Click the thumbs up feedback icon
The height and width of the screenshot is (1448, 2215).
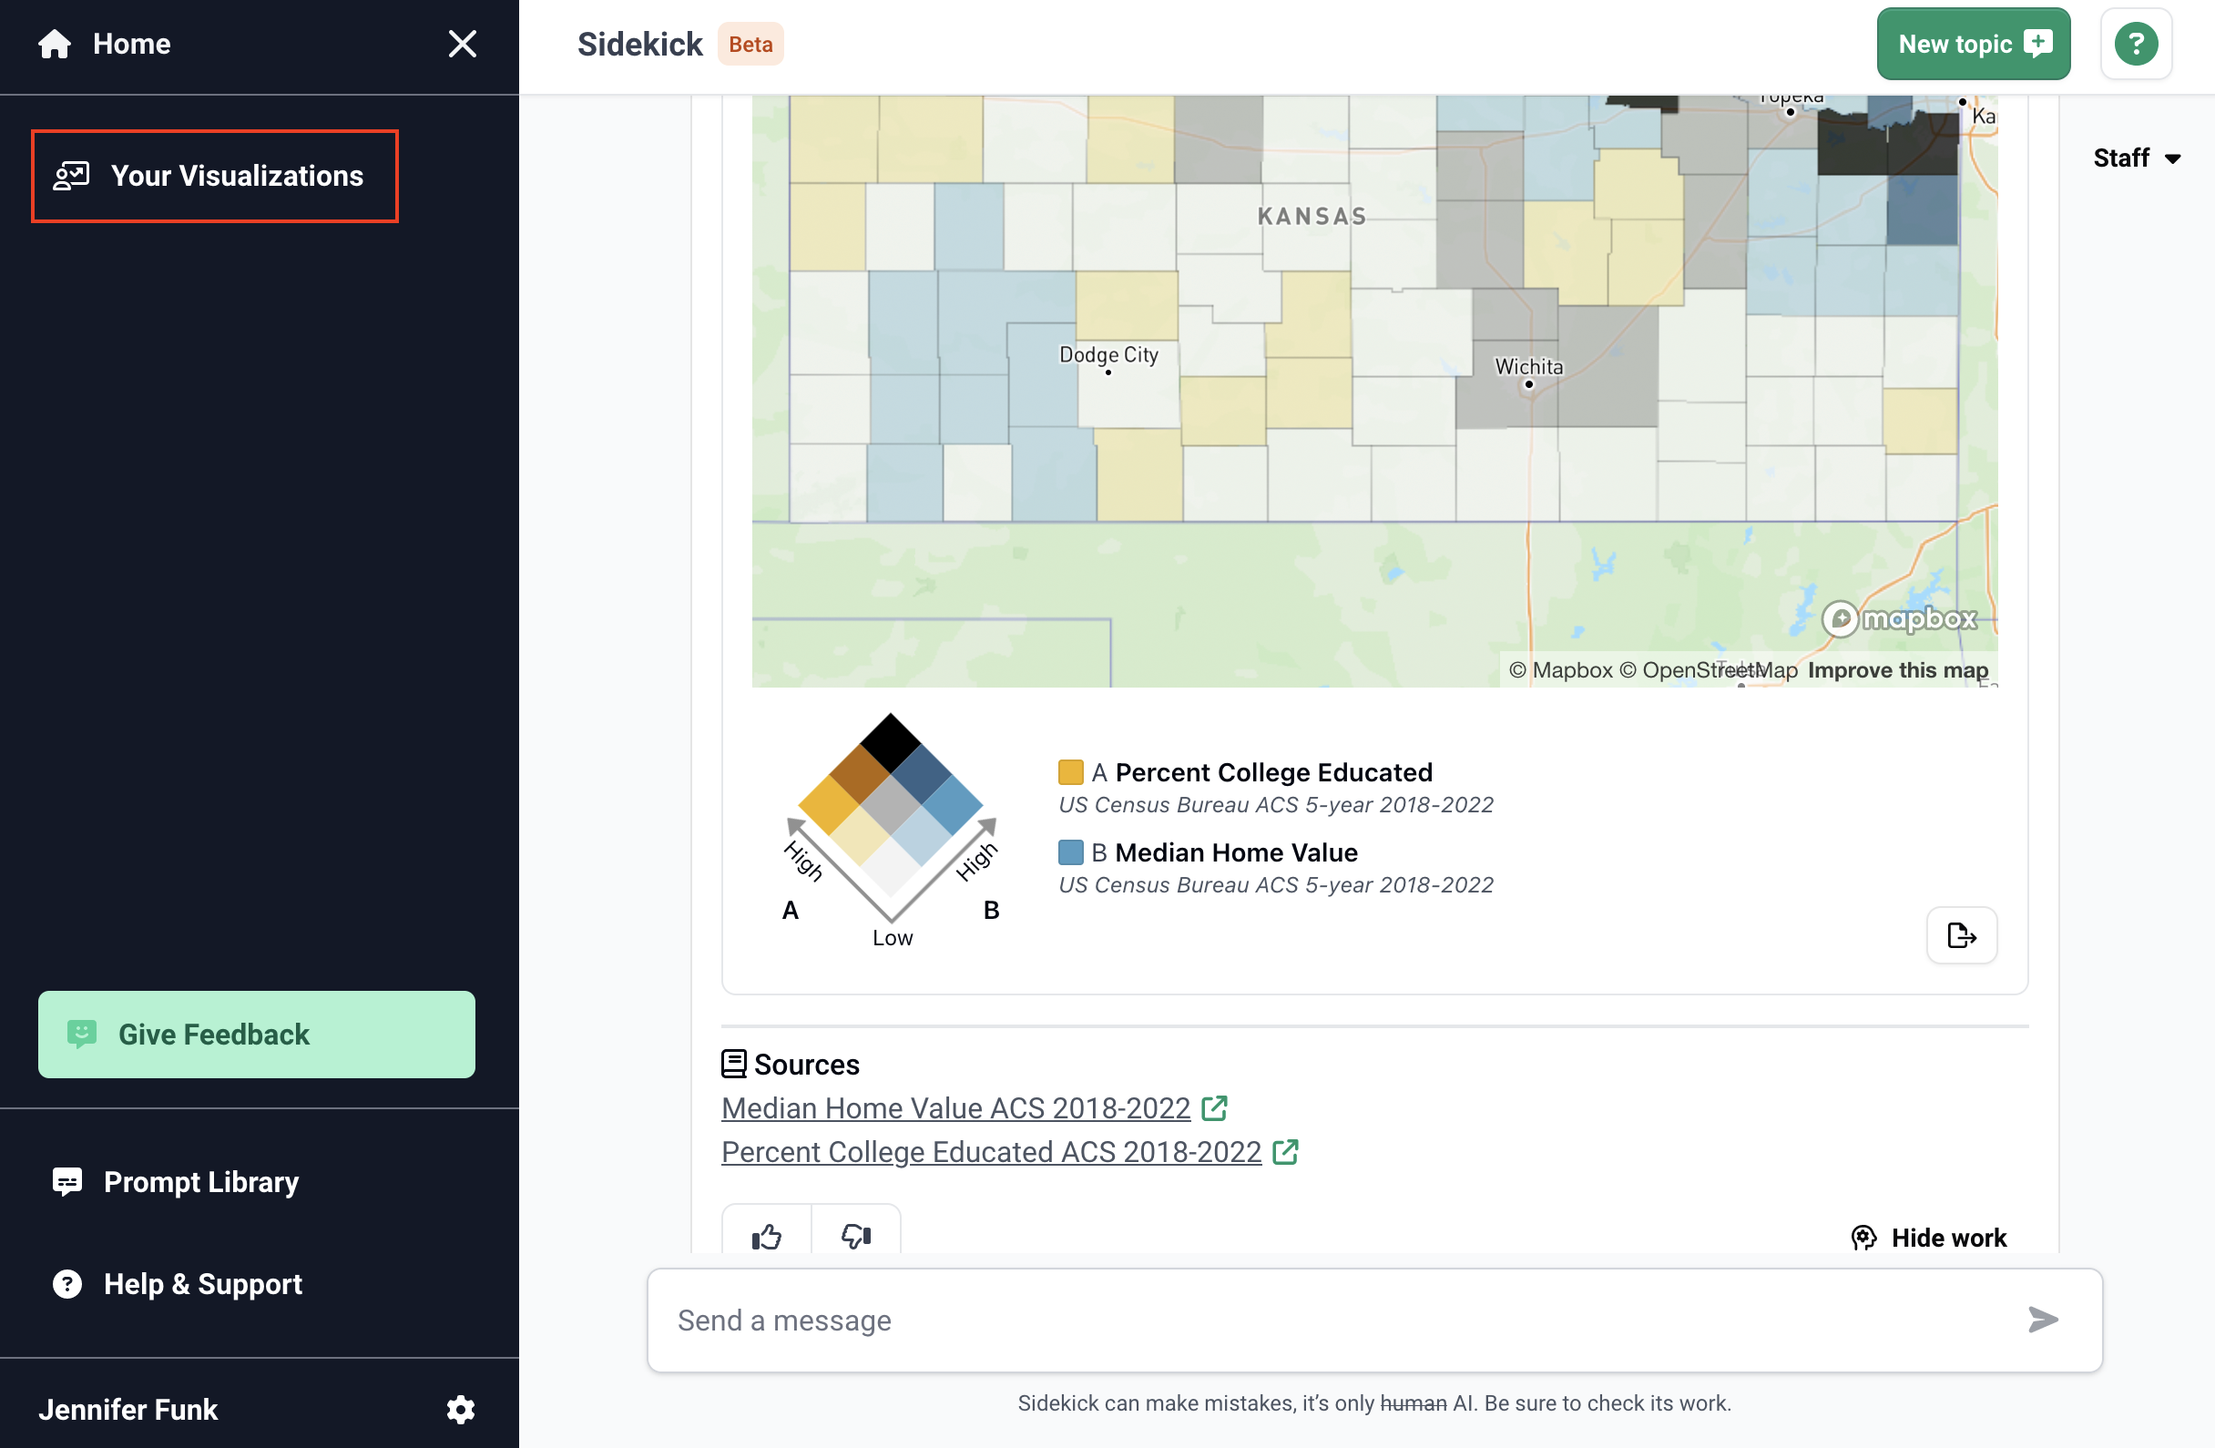click(766, 1236)
